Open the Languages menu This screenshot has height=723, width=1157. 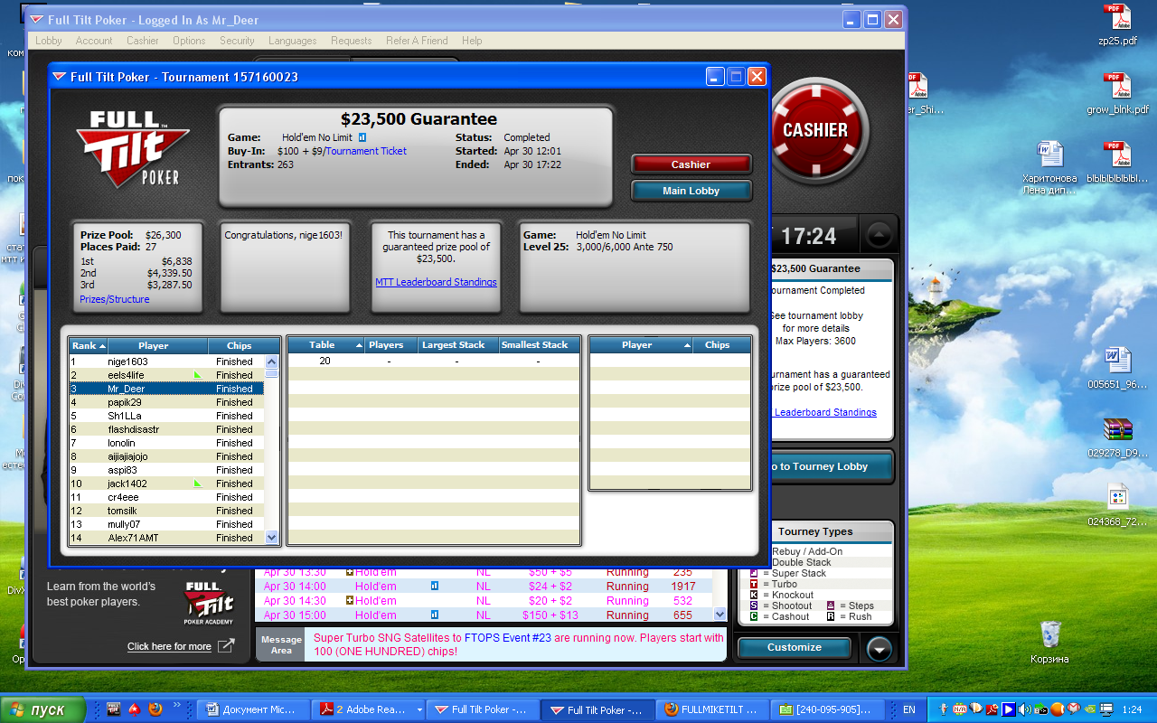tap(293, 41)
